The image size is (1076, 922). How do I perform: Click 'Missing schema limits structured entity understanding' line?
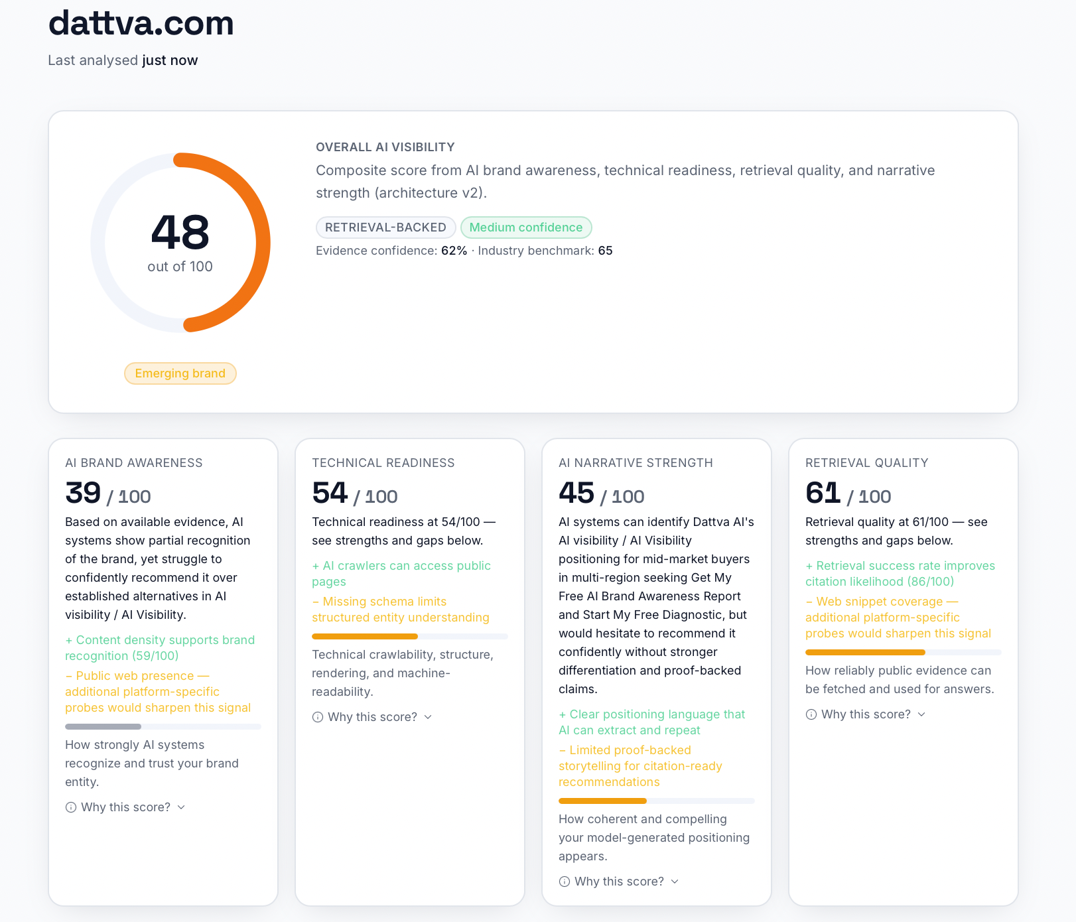(401, 610)
